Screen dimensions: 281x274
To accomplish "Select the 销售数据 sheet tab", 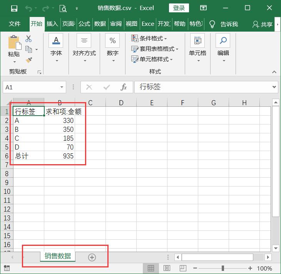I will [x=58, y=256].
